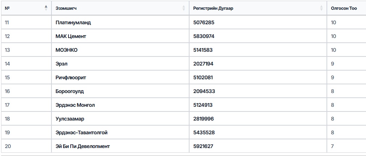
Task: Click the Эрэл owner name
Action: pyautogui.click(x=62, y=64)
